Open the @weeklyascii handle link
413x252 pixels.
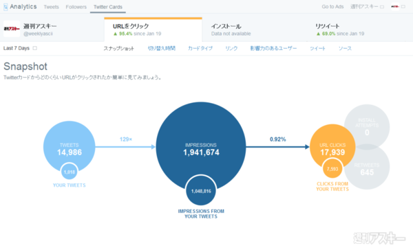pyautogui.click(x=38, y=34)
